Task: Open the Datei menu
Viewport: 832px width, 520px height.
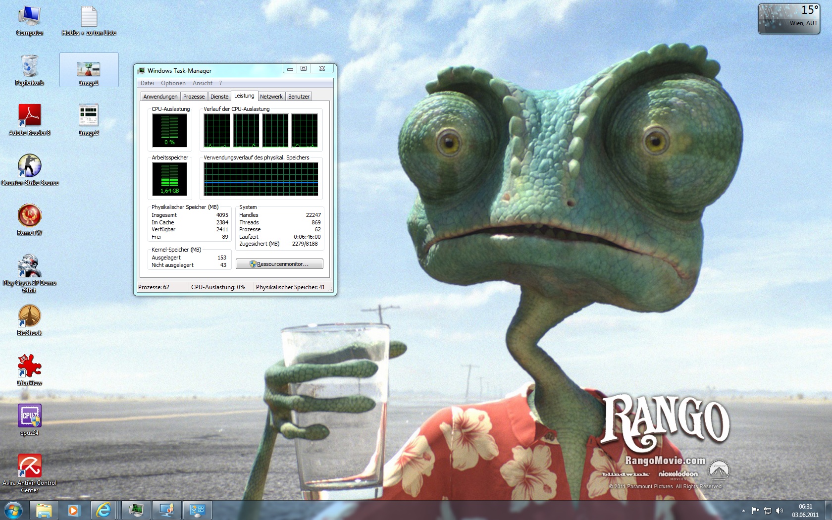Action: (147, 83)
